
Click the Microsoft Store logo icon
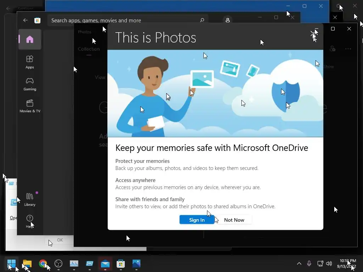(x=37, y=20)
